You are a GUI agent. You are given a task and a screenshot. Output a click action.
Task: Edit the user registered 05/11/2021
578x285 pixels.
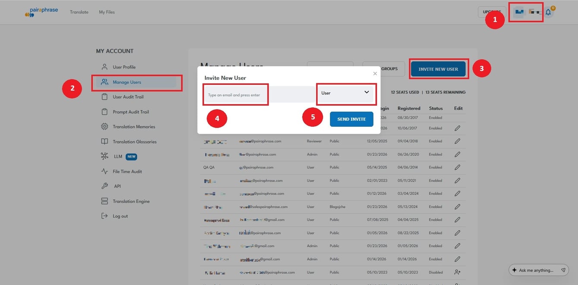457,181
